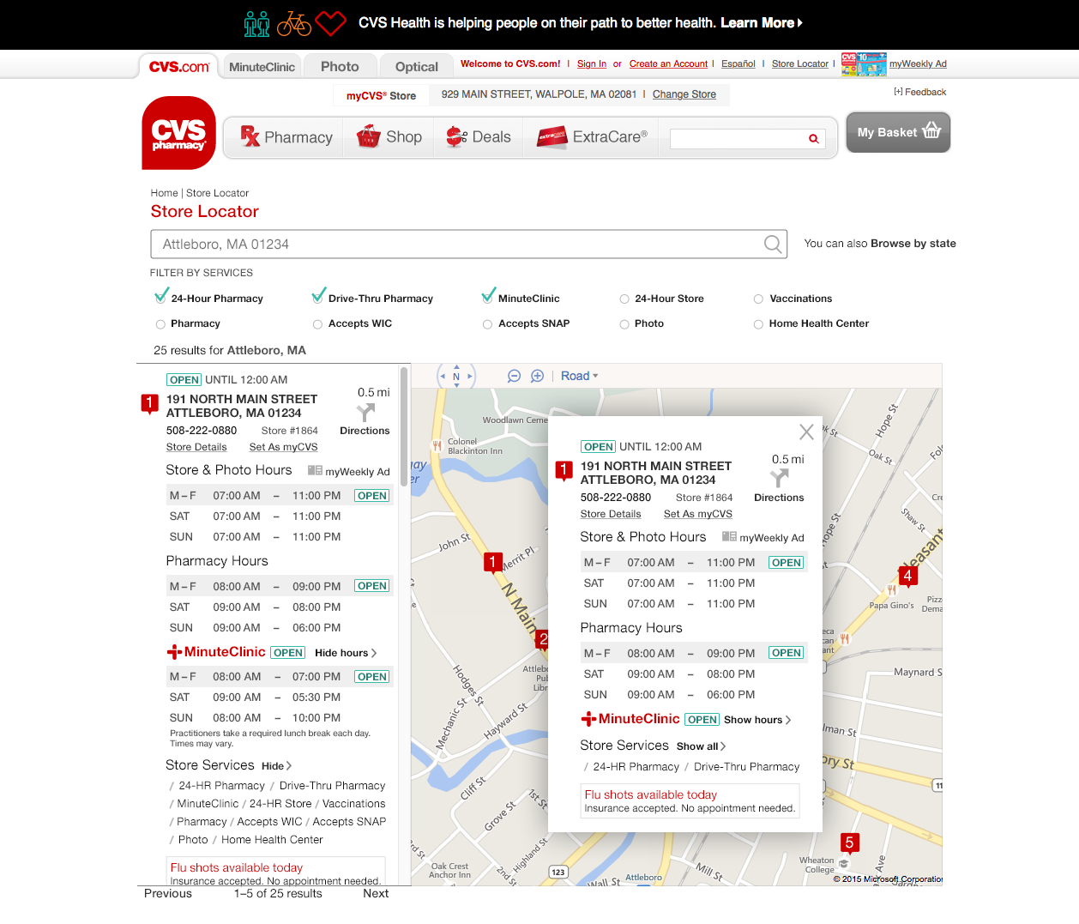This screenshot has height=924, width=1079.
Task: Click the Attleboro, MA 01234 location field
Action: [469, 245]
